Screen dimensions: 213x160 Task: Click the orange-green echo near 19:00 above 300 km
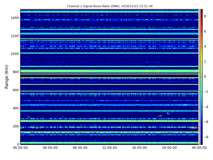(x=160, y=116)
